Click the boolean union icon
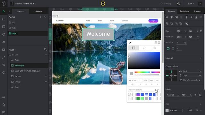The height and width of the screenshot is (115, 205). point(167,23)
